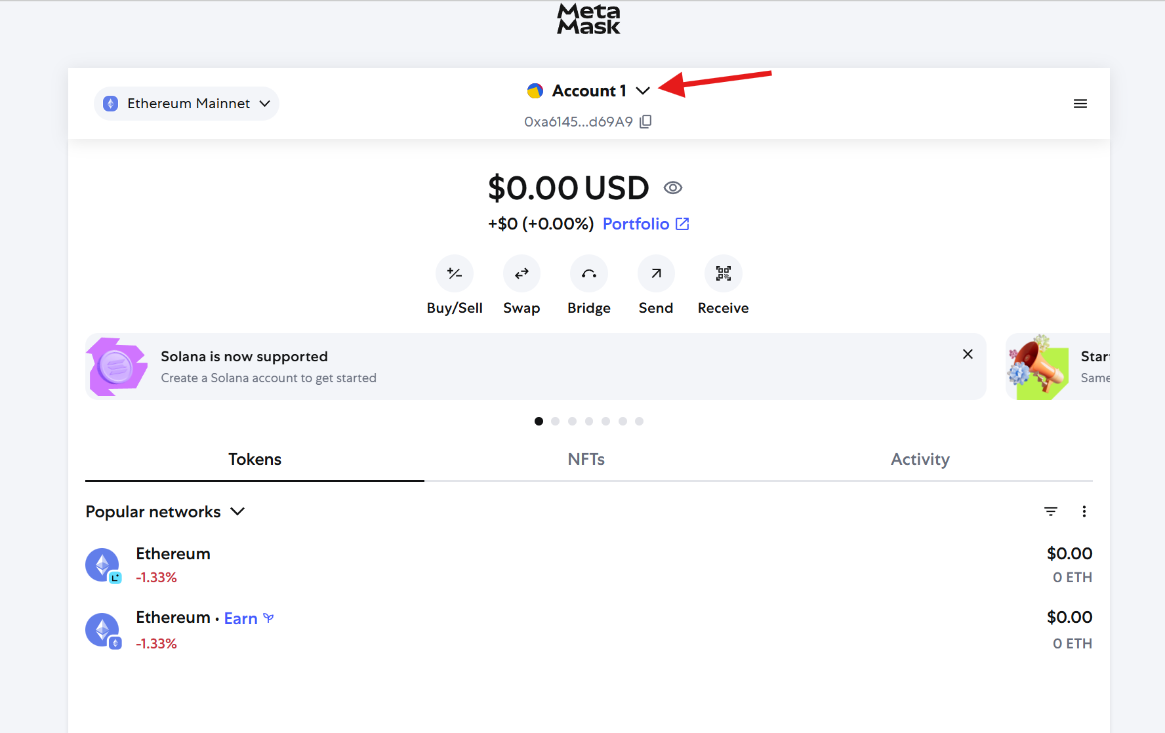
Task: Click the Buy/Sell icon button
Action: coord(455,273)
